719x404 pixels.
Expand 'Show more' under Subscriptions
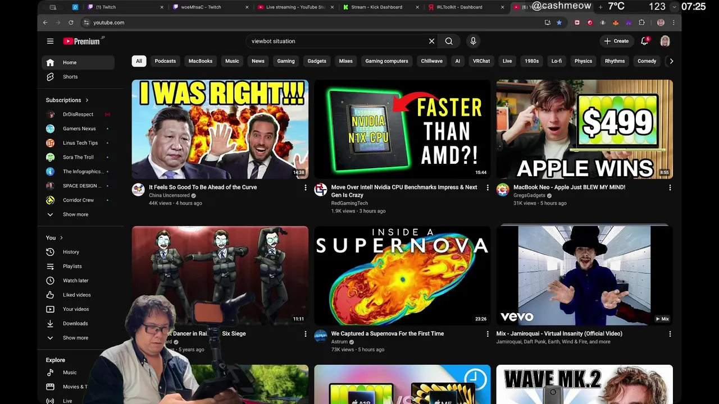click(78, 214)
